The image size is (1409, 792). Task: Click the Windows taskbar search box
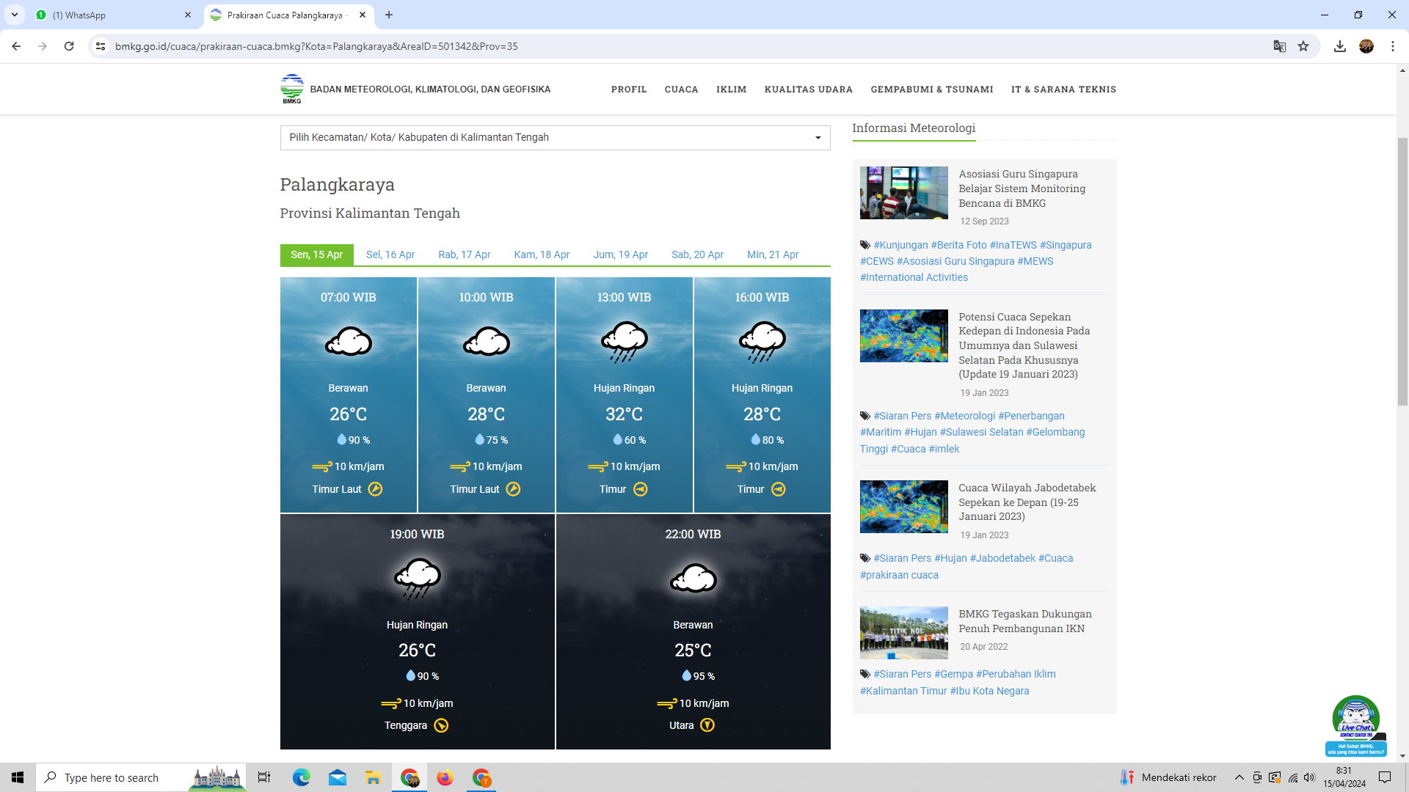[x=141, y=777]
